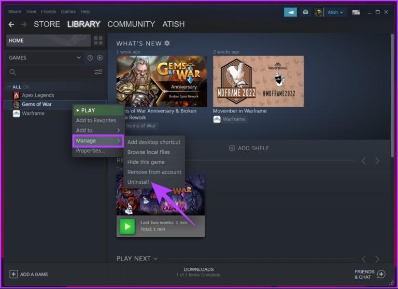Open advanced filter settings icon
This screenshot has width=398, height=289.
point(98,72)
